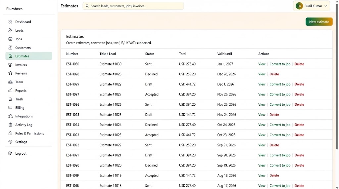Click the Integrations nodes icon
This screenshot has height=189, width=339.
(10, 116)
